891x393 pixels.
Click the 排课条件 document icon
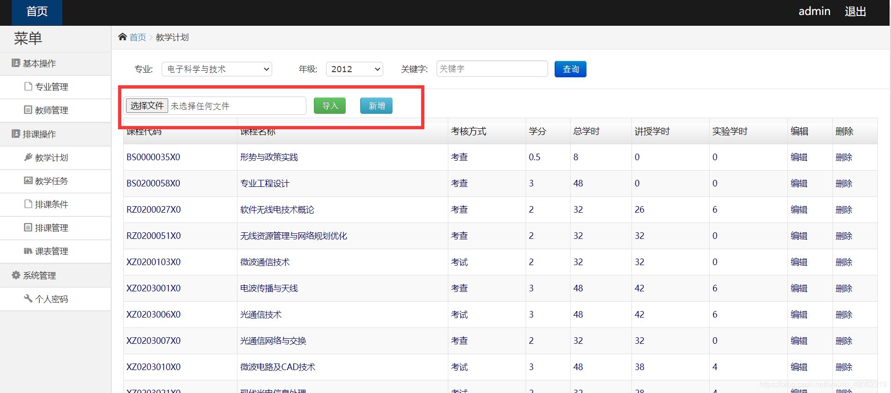click(28, 204)
